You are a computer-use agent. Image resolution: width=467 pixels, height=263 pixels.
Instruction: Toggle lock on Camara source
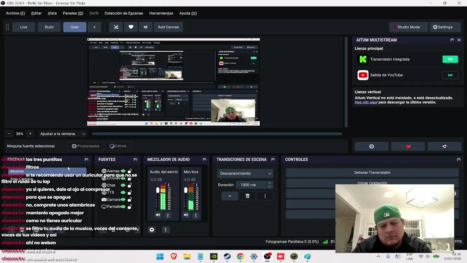point(130,199)
